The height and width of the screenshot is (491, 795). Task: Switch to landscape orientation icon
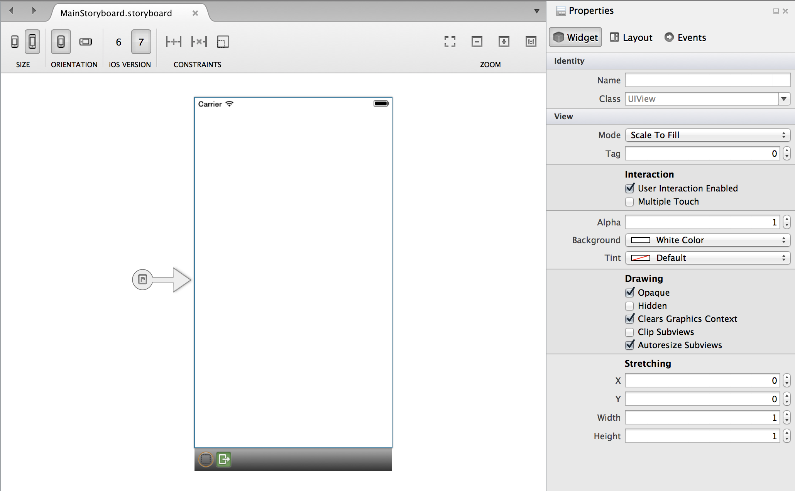86,42
